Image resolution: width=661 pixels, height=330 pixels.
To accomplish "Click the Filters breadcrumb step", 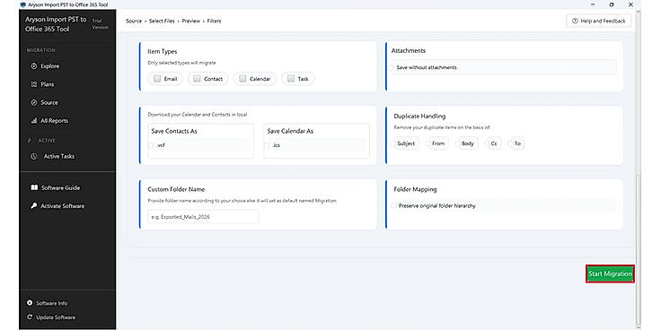I will tap(214, 21).
